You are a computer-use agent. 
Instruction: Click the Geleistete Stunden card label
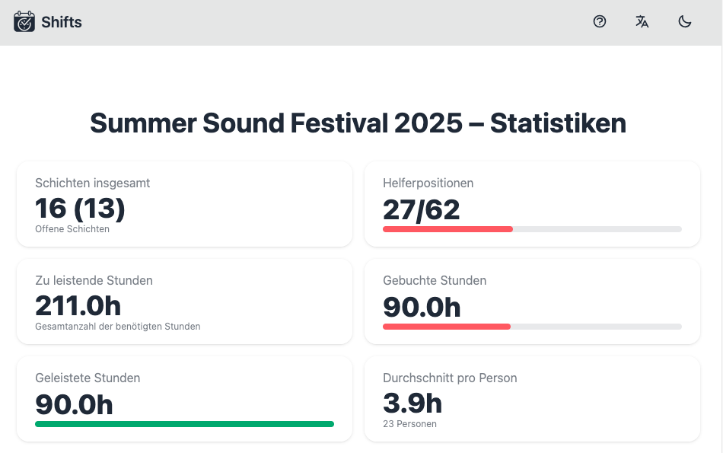(x=88, y=378)
